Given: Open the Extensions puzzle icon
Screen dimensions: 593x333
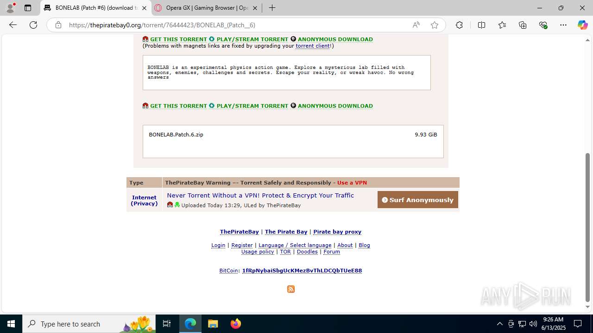Looking at the screenshot, I should 459,25.
